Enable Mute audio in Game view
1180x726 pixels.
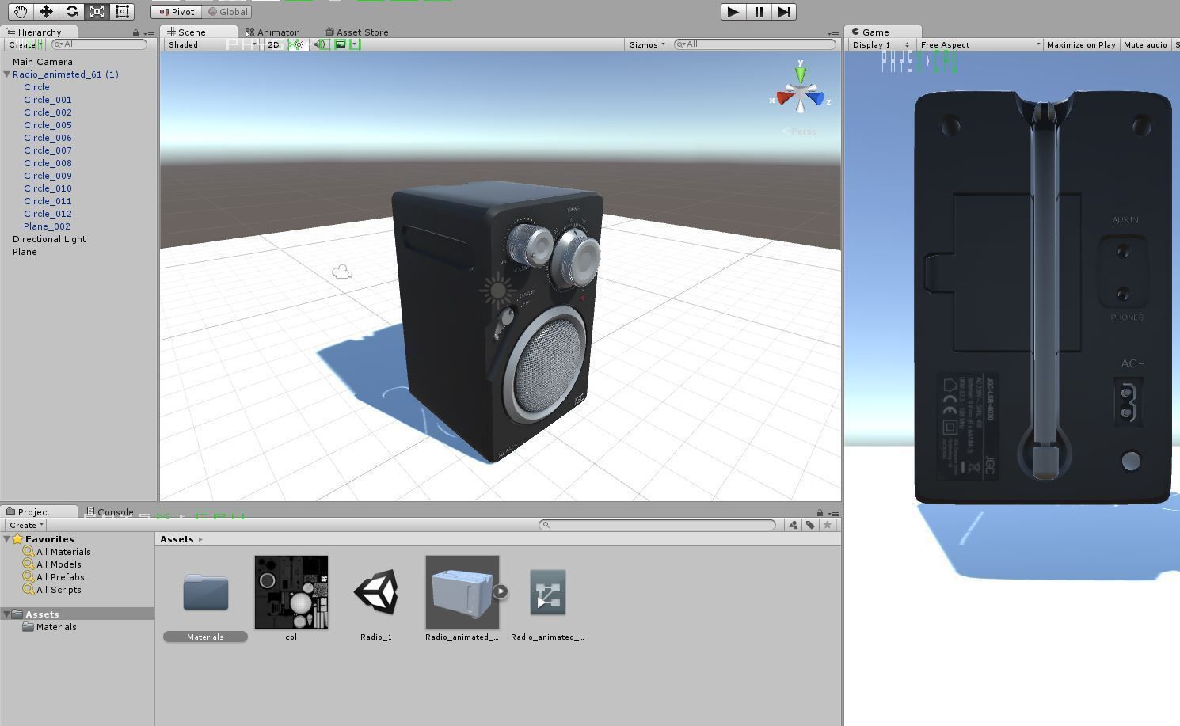pyautogui.click(x=1144, y=44)
